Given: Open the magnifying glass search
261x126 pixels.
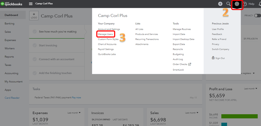Looking at the screenshot, I should (228, 4).
